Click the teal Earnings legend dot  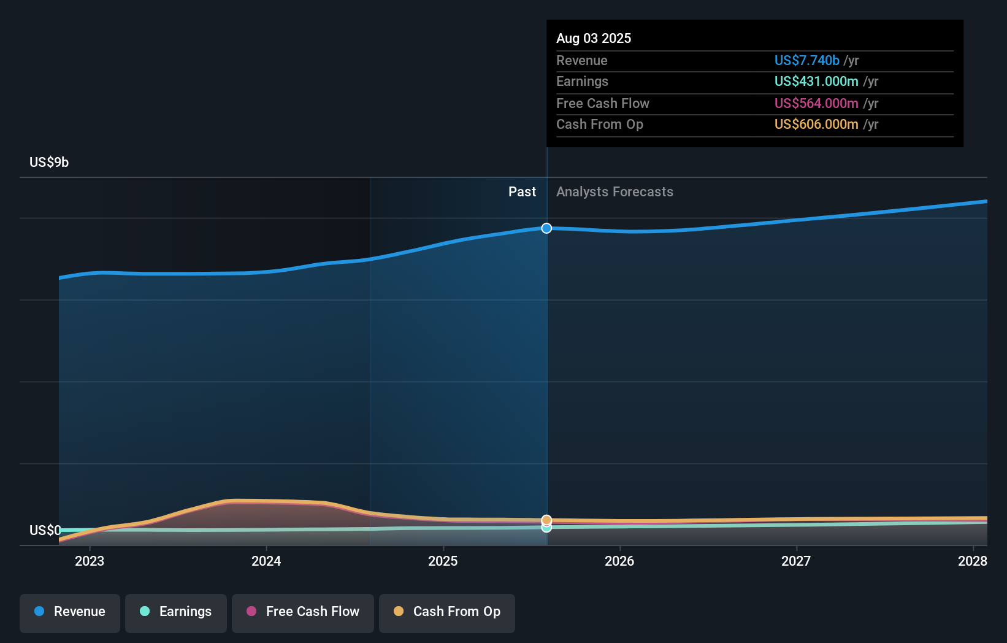pyautogui.click(x=144, y=612)
